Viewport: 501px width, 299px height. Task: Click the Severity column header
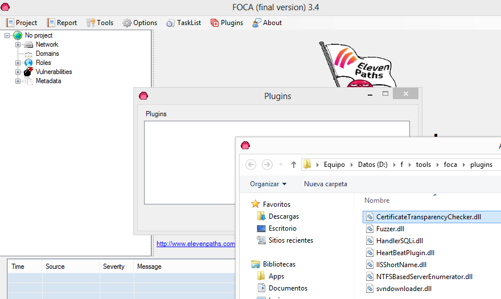click(117, 267)
